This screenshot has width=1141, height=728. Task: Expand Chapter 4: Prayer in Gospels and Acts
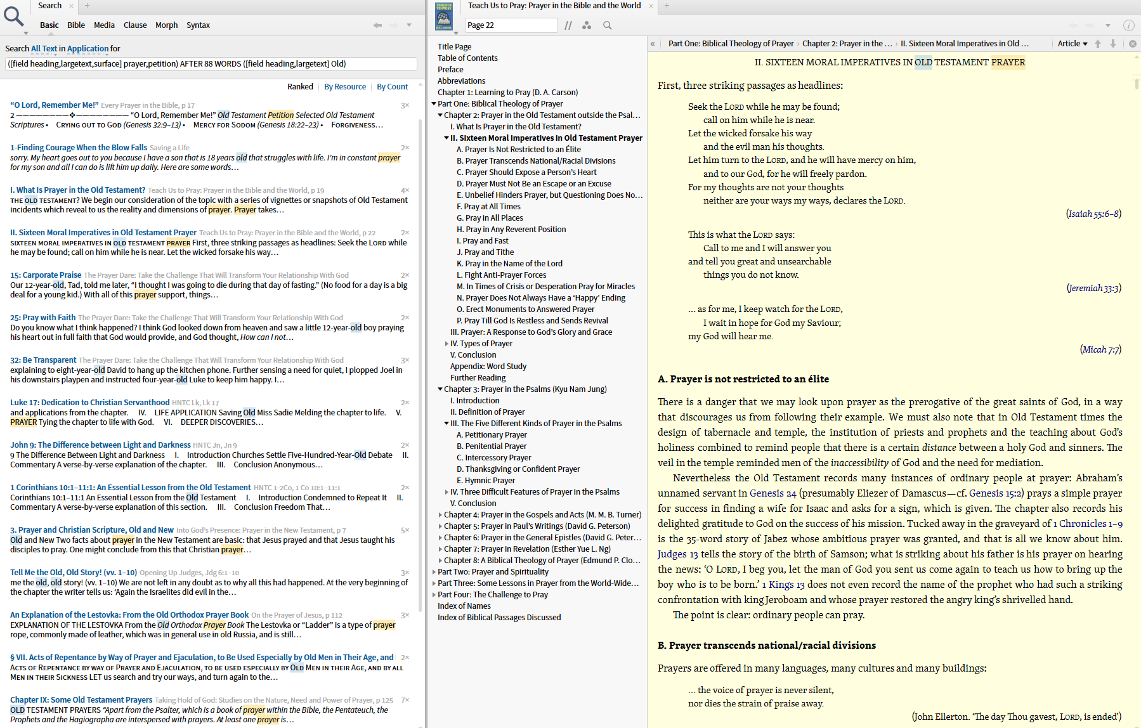pyautogui.click(x=440, y=515)
